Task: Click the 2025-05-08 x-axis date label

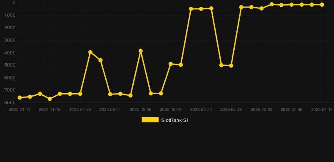Action: pyautogui.click(x=141, y=110)
